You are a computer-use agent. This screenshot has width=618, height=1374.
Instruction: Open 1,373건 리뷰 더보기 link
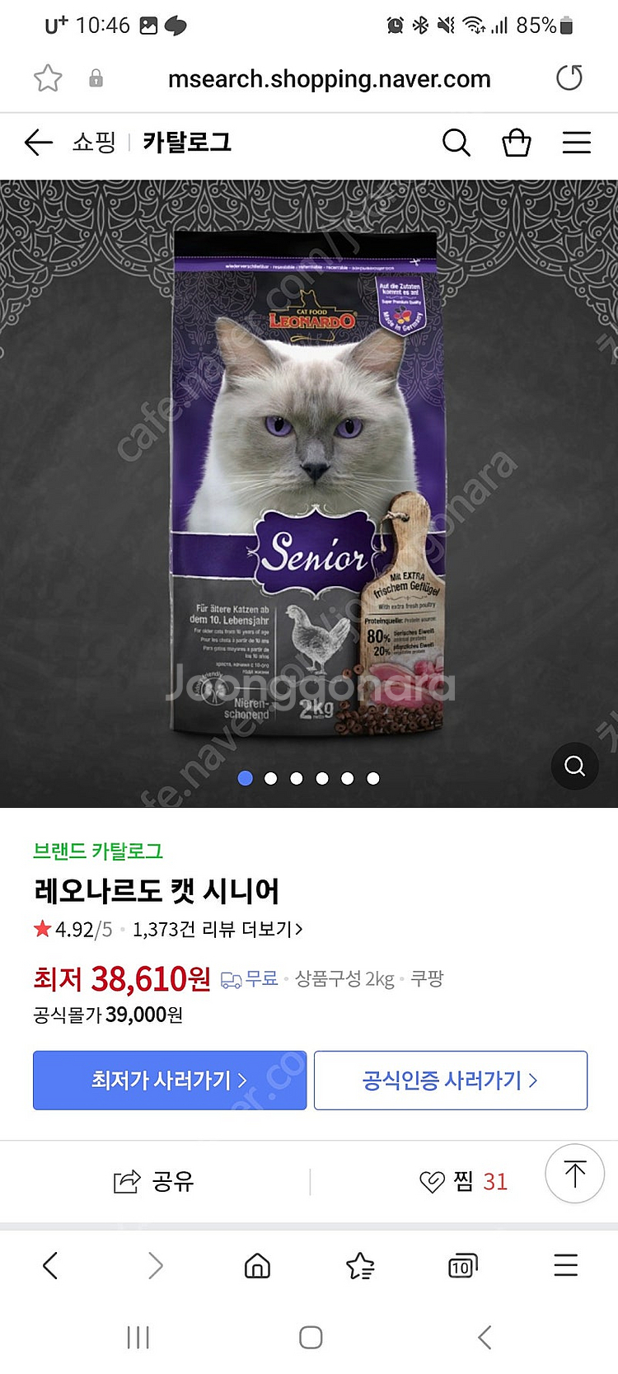click(218, 930)
